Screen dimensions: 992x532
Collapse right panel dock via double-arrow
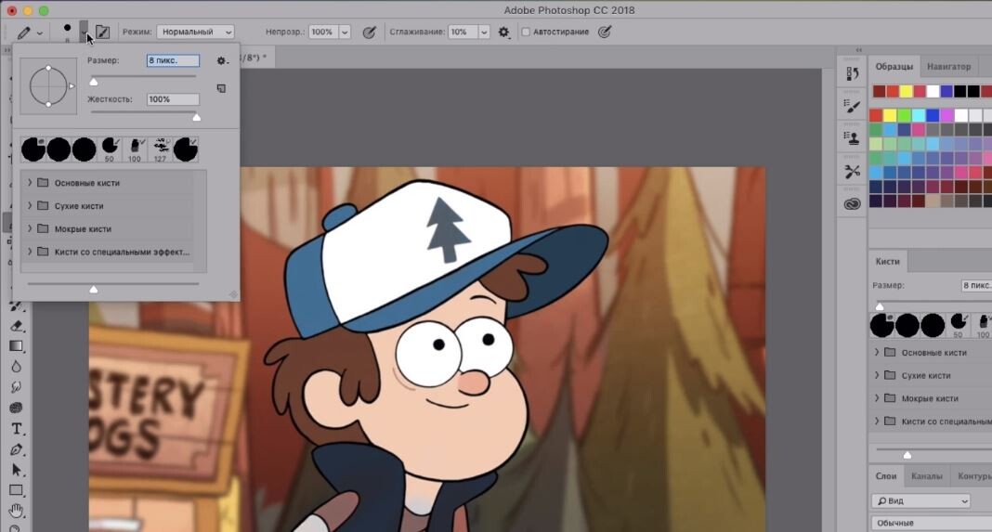858,50
